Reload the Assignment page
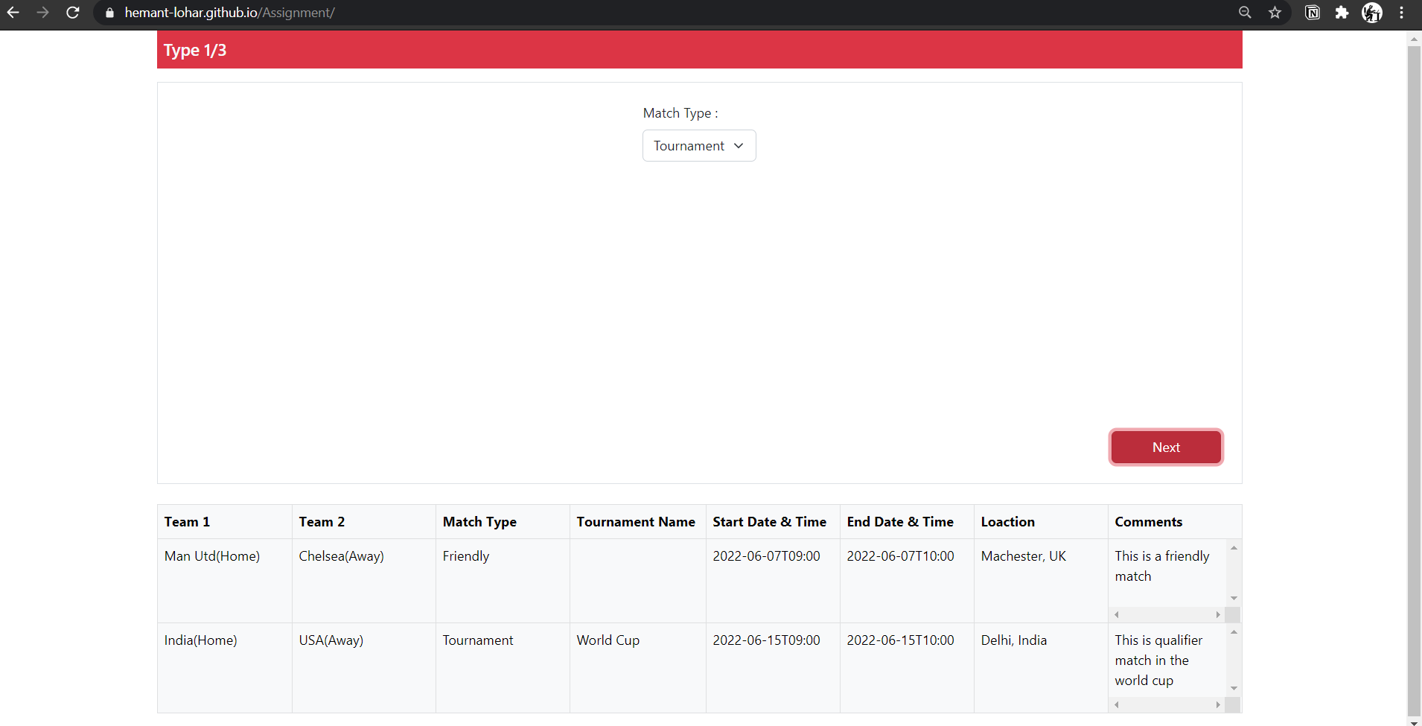Image resolution: width=1422 pixels, height=726 pixels. [73, 13]
